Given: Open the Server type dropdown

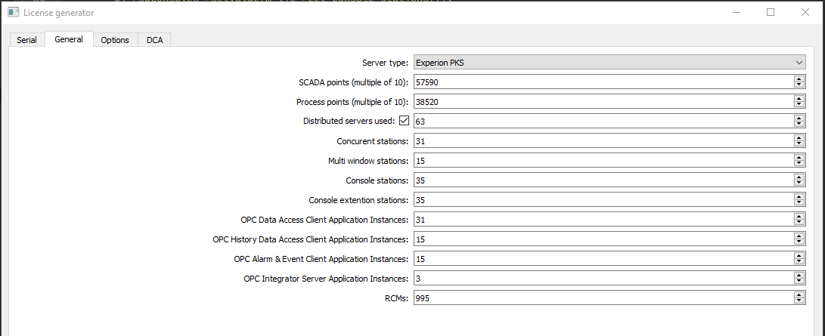Looking at the screenshot, I should [x=609, y=63].
